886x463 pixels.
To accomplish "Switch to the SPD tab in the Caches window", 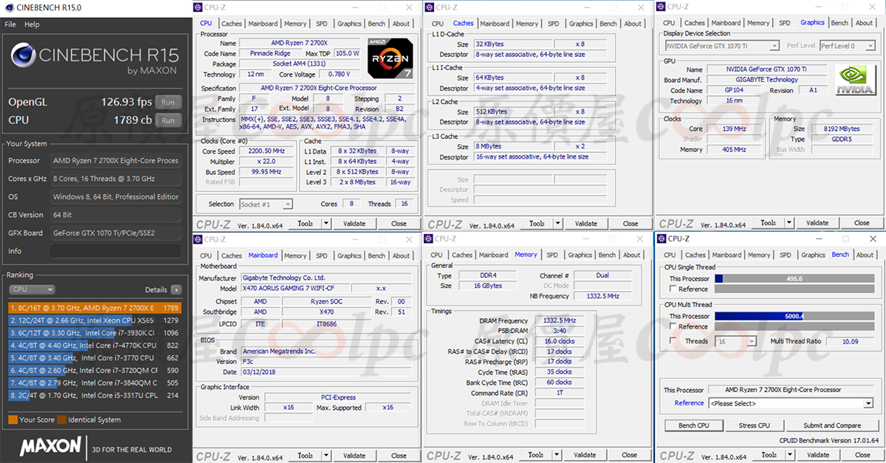I will pyautogui.click(x=553, y=24).
